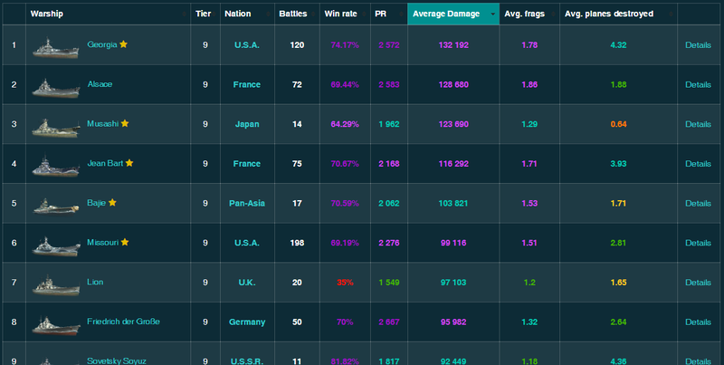Open Details link for Lion
This screenshot has height=365, width=724.
point(698,283)
